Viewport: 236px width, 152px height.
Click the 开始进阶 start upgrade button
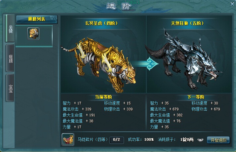[218, 140]
